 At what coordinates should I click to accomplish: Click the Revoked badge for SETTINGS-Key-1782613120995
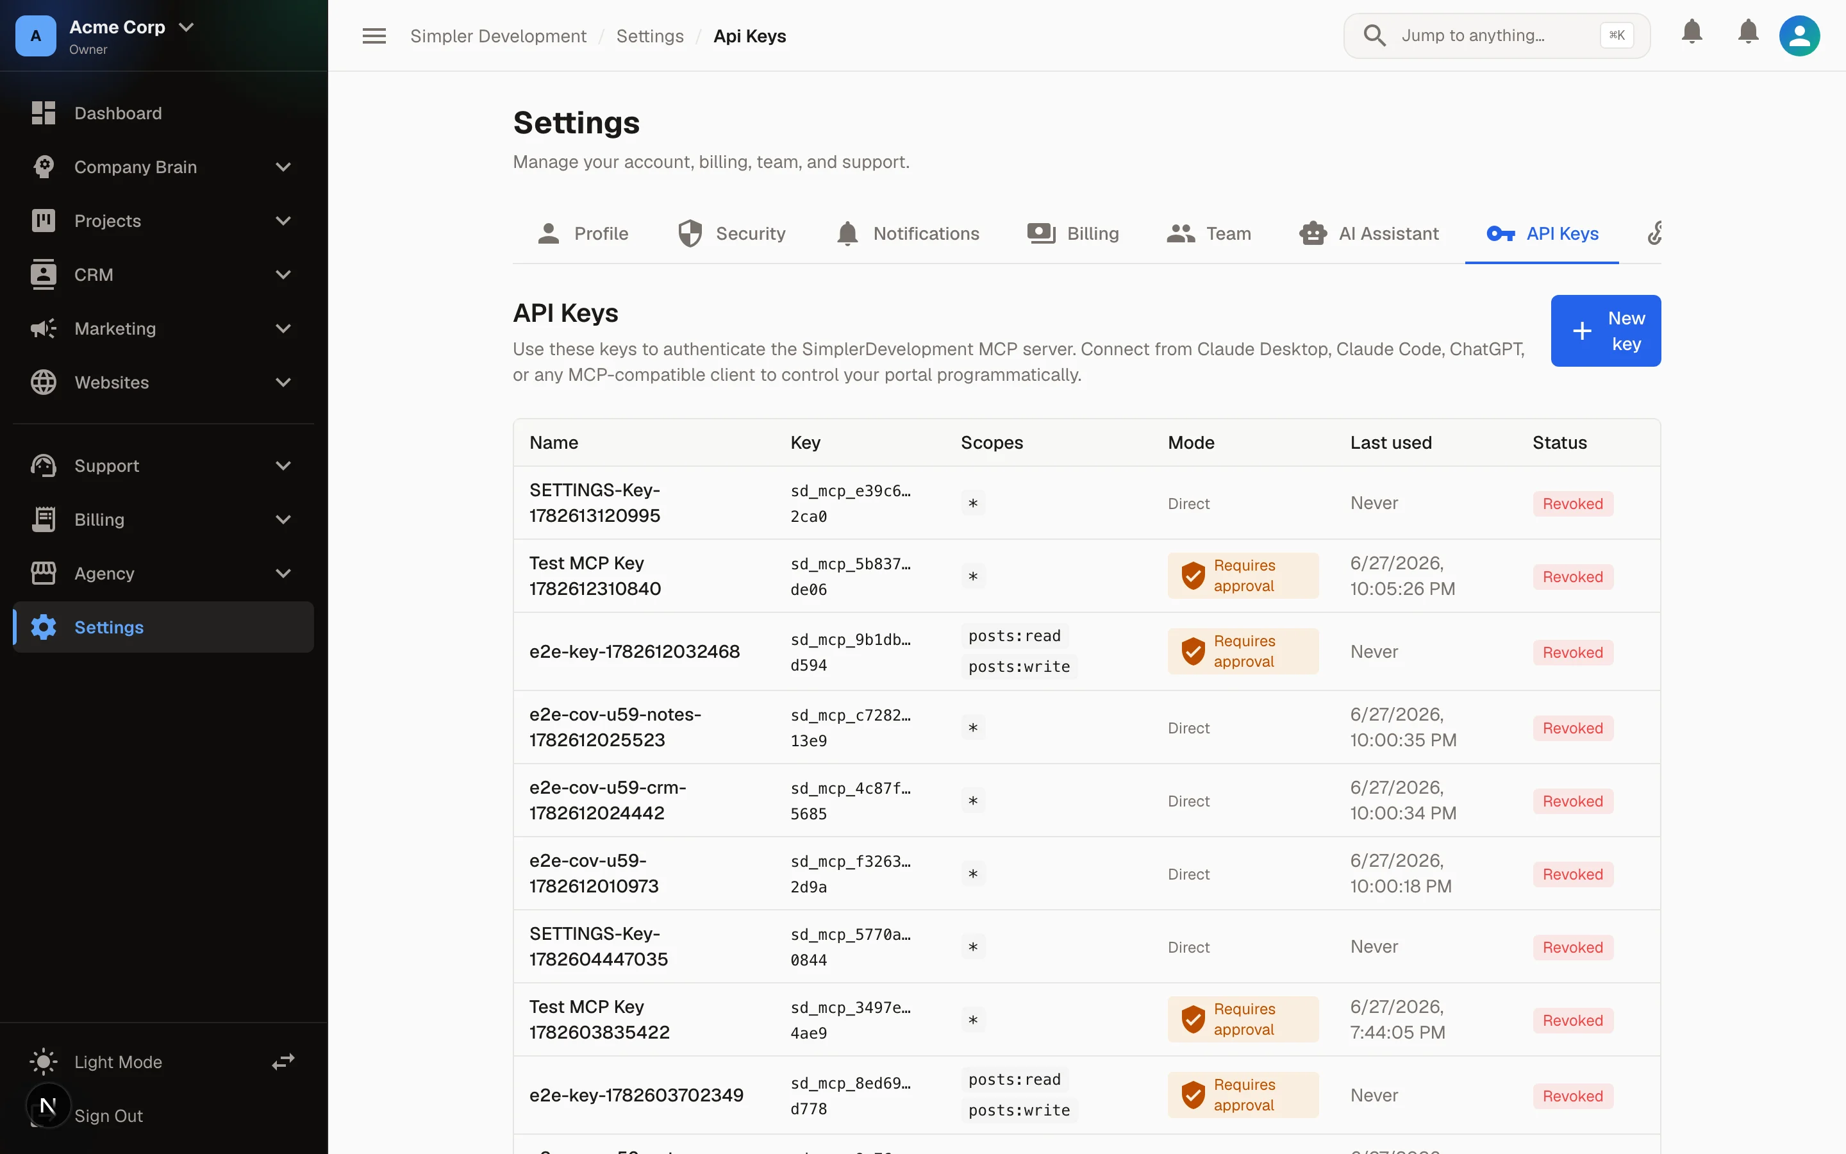point(1572,503)
